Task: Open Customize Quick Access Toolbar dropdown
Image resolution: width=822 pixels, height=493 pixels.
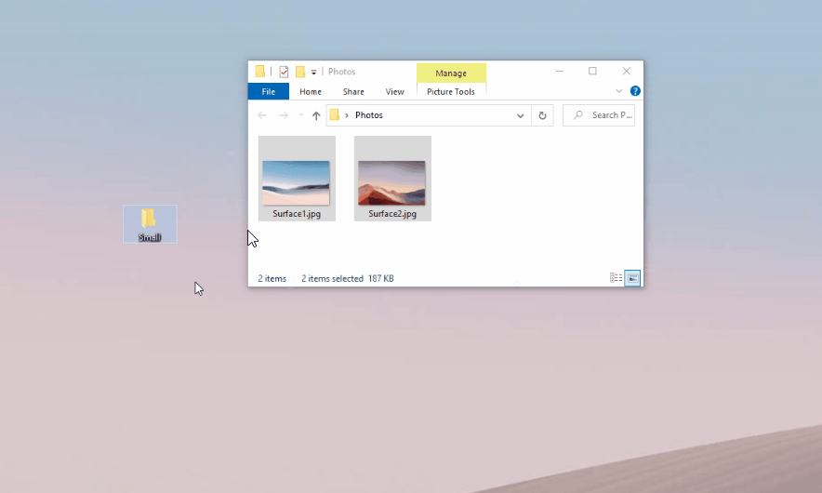Action: 313,73
